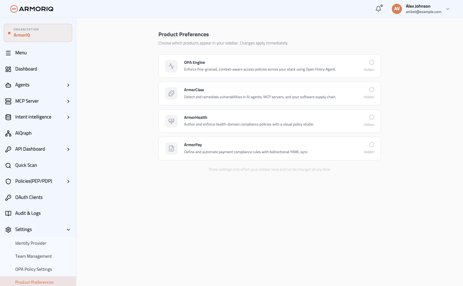Select Product Preferences in sidebar
The height and width of the screenshot is (286, 463).
point(38,281)
